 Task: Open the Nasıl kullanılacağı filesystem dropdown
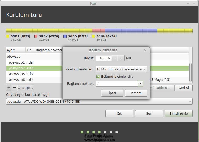tap(121, 69)
